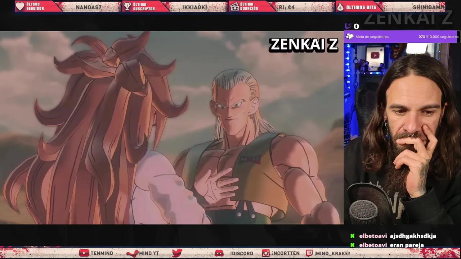
Task: Click the follower goal heart icon
Action: click(x=349, y=36)
